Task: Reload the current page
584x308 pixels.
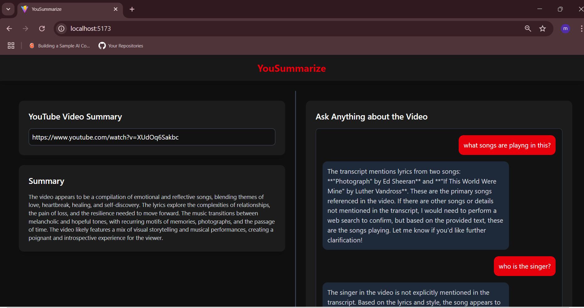Action: point(42,29)
